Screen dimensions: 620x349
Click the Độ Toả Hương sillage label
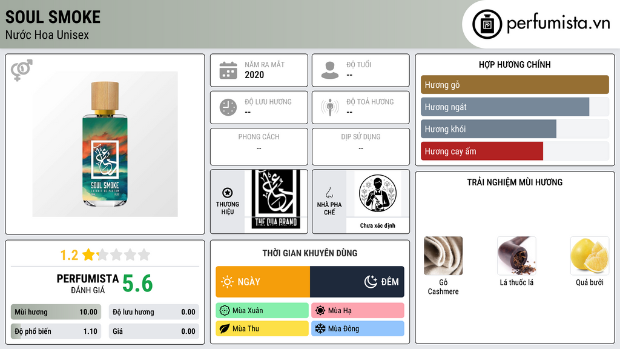click(370, 102)
